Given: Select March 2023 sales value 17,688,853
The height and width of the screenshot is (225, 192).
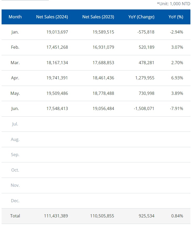Looking at the screenshot, I should (x=103, y=63).
